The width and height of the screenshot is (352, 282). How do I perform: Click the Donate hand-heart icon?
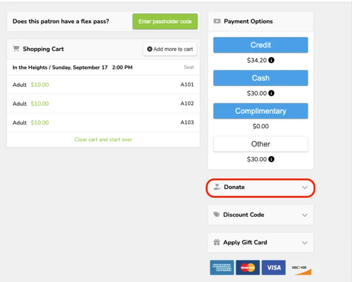pos(217,187)
